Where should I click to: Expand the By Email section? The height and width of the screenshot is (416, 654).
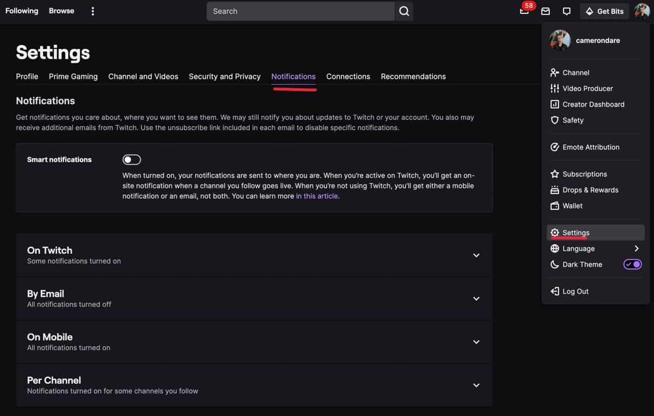[476, 298]
